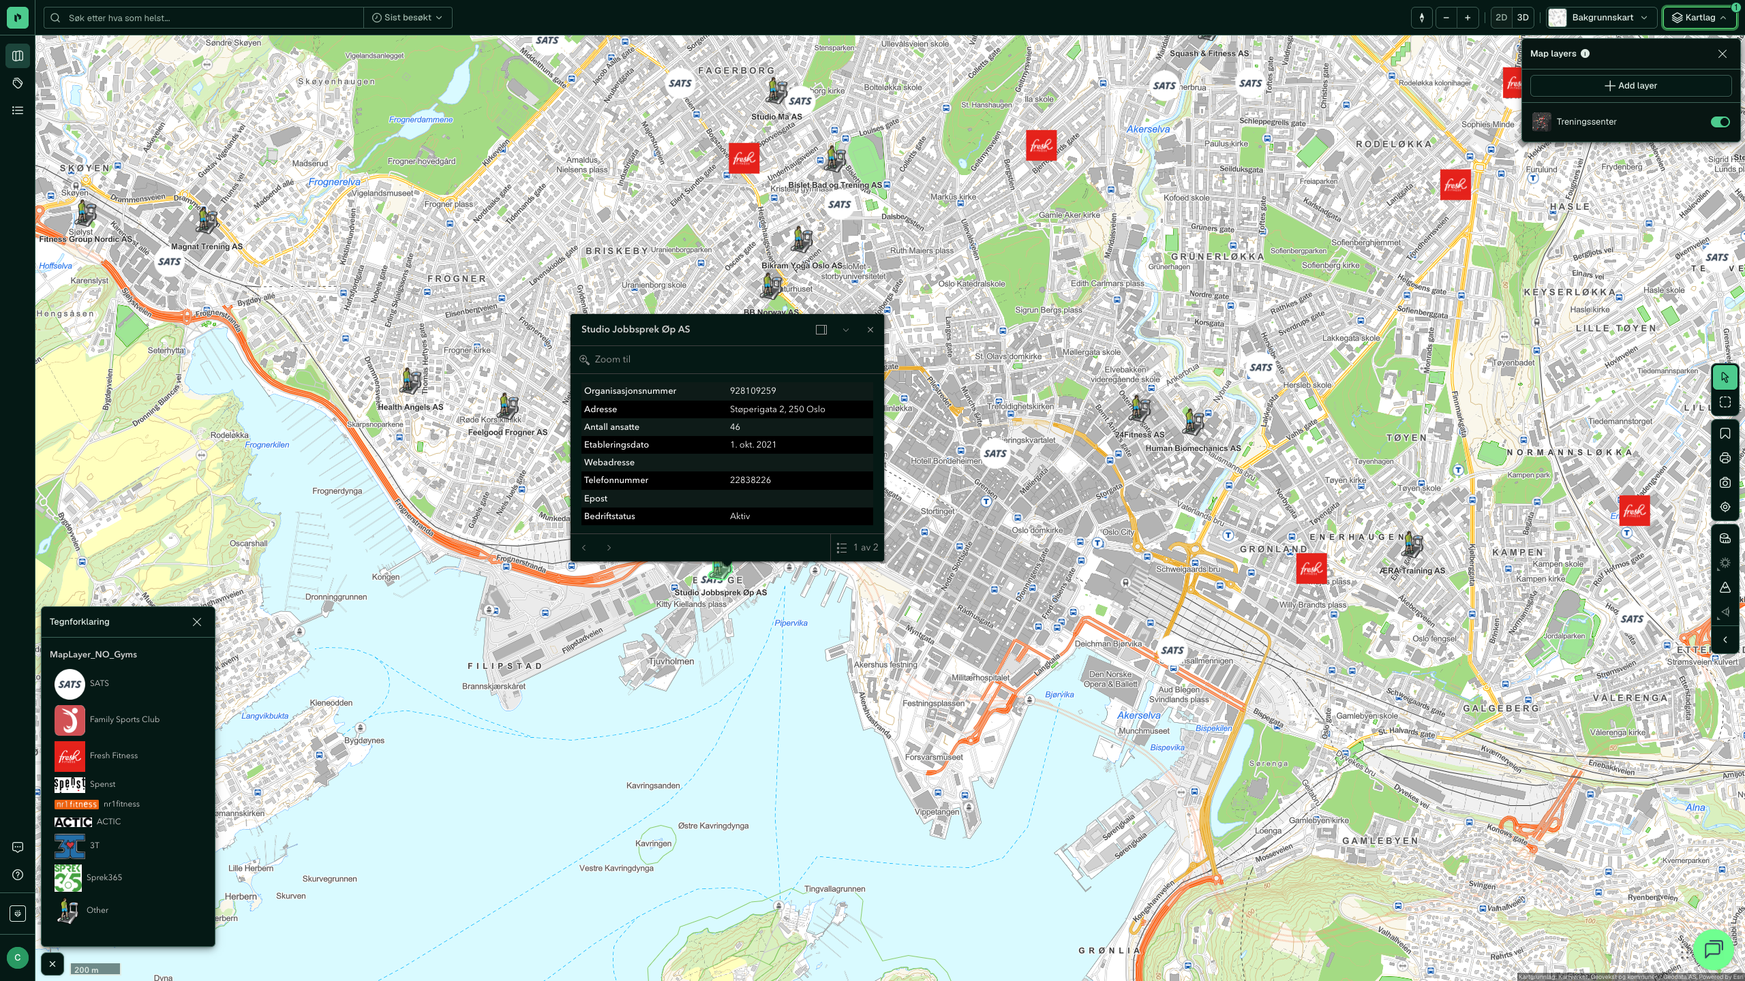1745x981 pixels.
Task: Click the Bakgrunnskart basemap thumbnail
Action: click(1558, 18)
